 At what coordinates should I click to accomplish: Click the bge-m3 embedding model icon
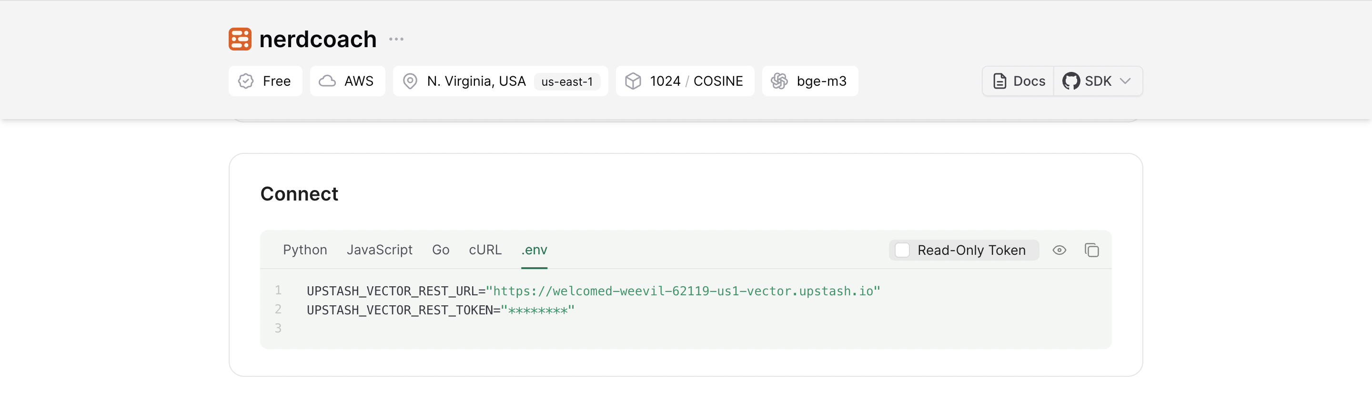click(x=779, y=81)
